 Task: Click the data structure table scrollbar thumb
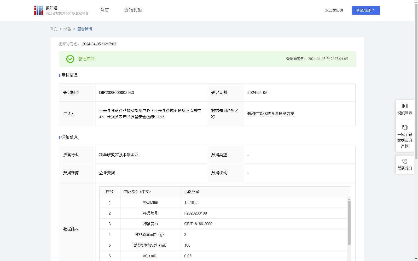[x=349, y=223]
